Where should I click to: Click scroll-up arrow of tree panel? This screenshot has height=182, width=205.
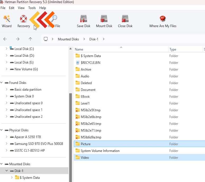[71, 49]
